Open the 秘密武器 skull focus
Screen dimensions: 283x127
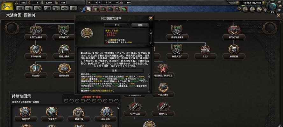tap(234, 52)
